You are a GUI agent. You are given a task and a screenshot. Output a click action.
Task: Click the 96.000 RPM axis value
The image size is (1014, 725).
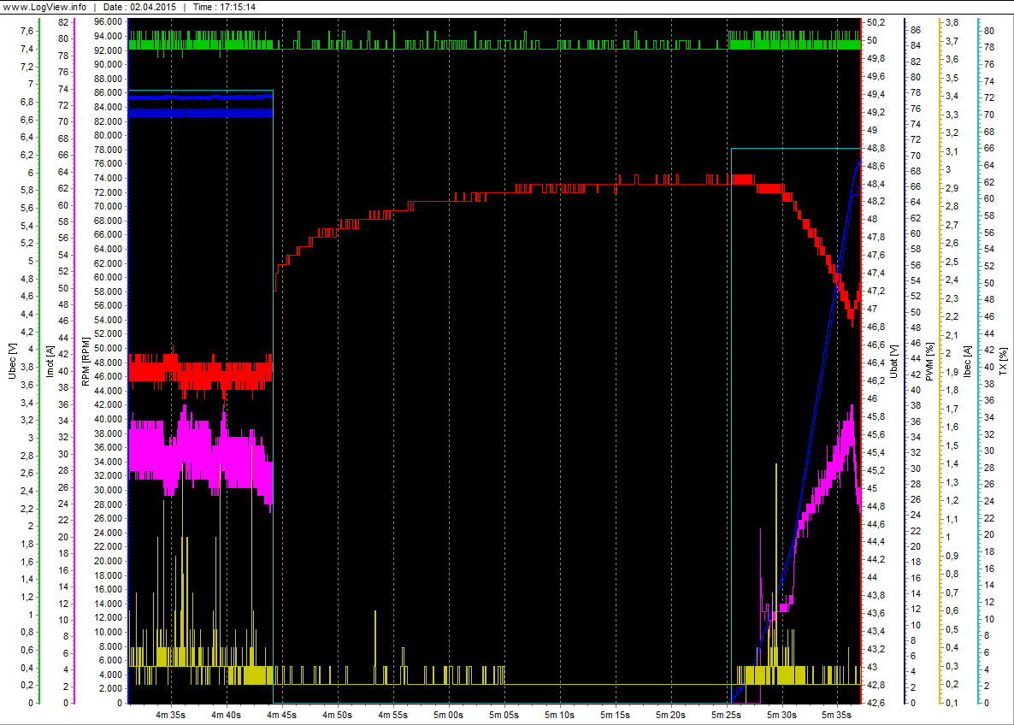(108, 22)
